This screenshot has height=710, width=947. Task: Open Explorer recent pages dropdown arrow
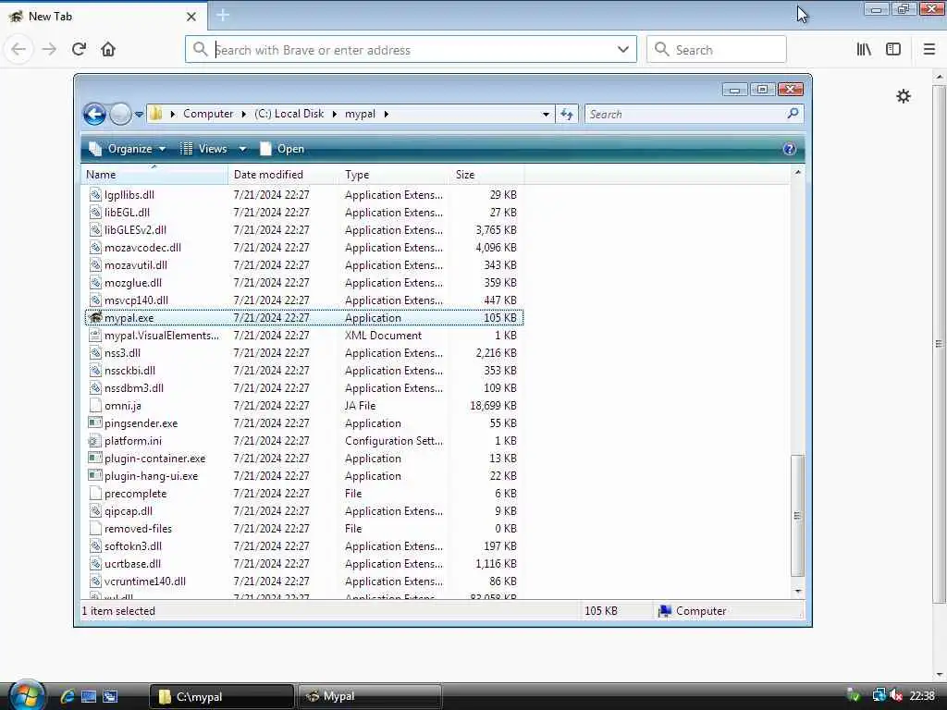click(x=139, y=114)
